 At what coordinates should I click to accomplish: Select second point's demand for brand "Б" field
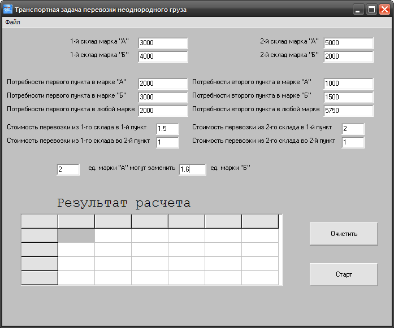click(x=348, y=97)
